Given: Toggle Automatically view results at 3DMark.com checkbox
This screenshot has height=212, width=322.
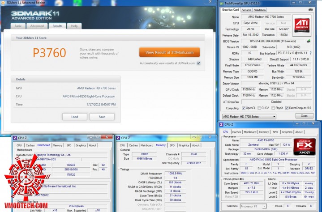Looking at the screenshot, I should tap(198, 63).
